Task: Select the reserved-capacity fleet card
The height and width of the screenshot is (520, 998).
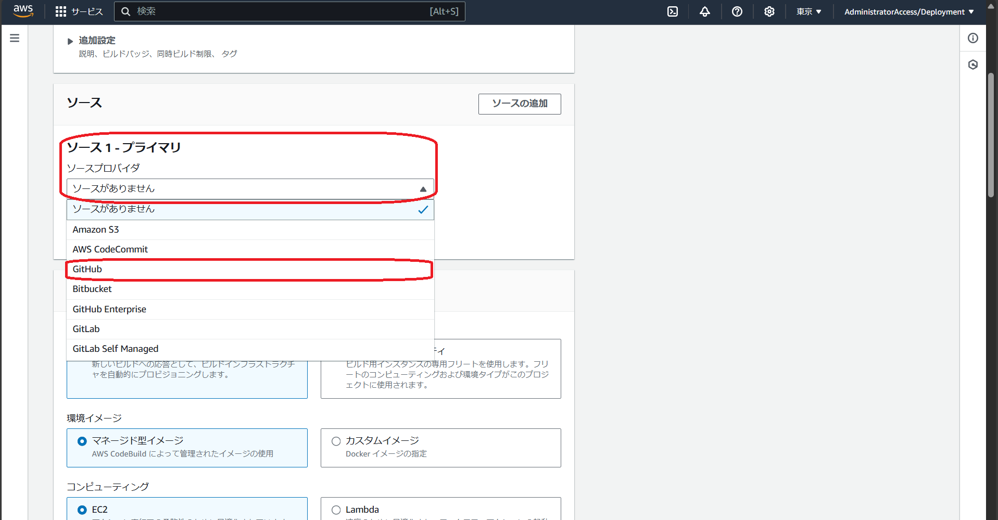Action: (441, 369)
